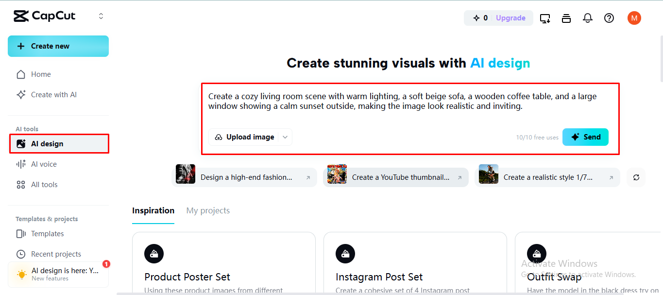Viewport: 663px width, 295px height.
Task: Open the storage stack icon in header
Action: (x=566, y=18)
